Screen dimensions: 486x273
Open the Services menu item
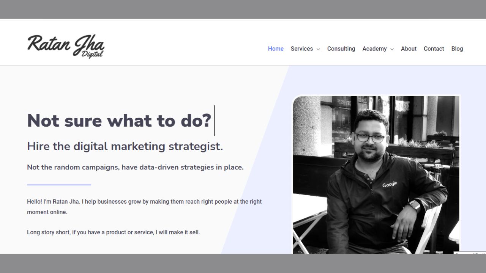[x=301, y=49]
